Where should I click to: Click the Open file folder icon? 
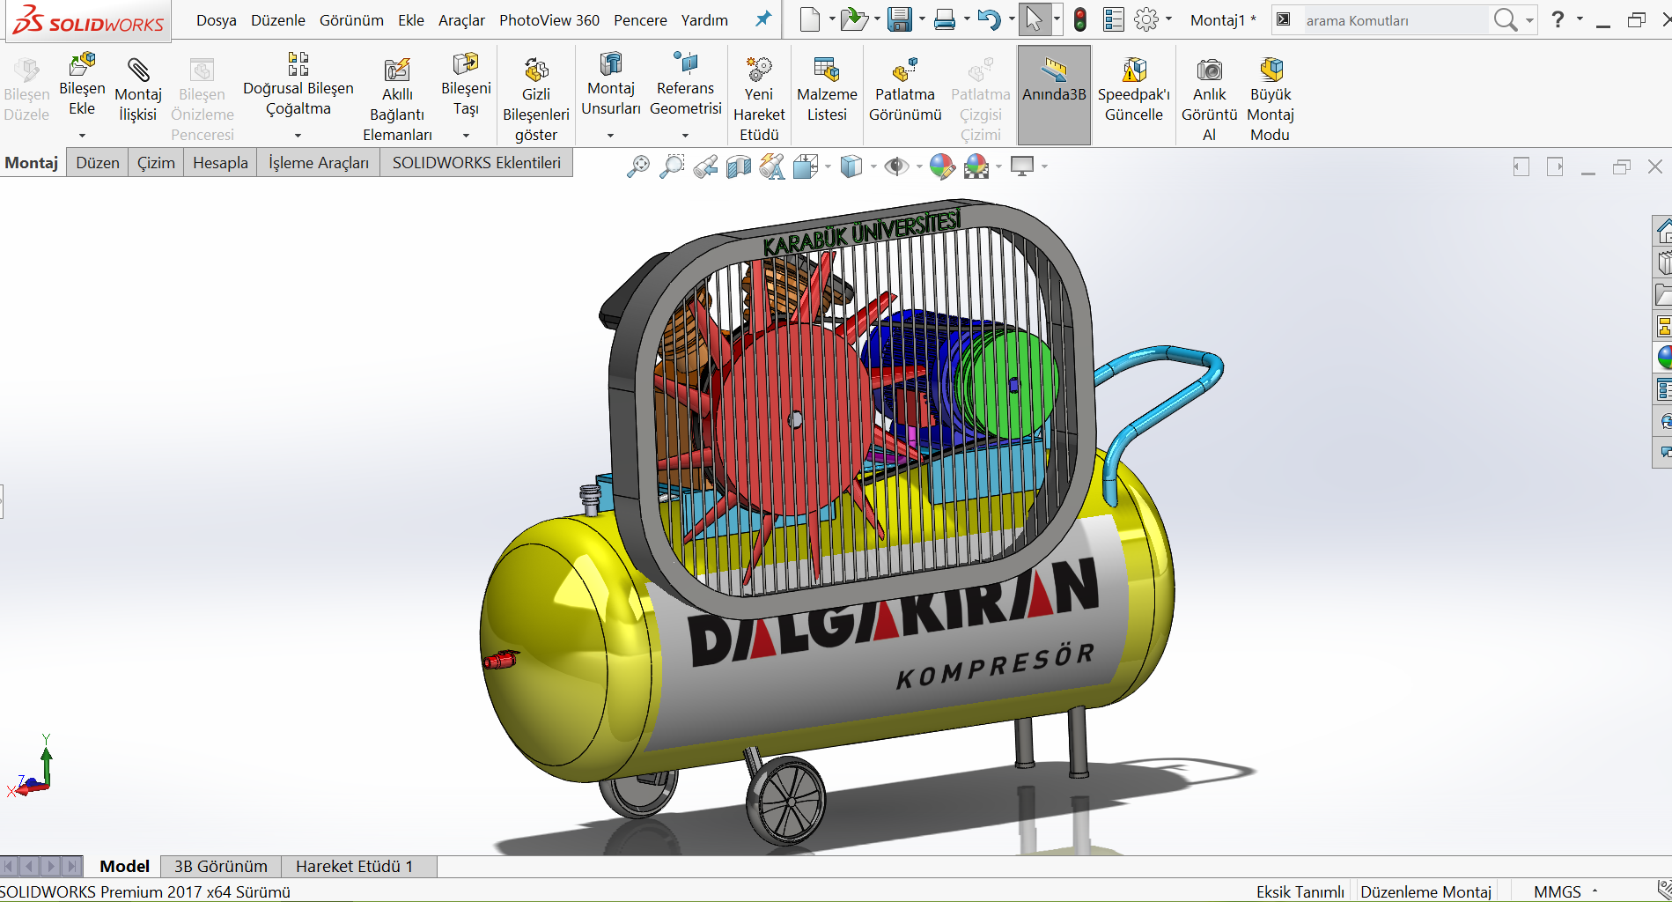(853, 19)
